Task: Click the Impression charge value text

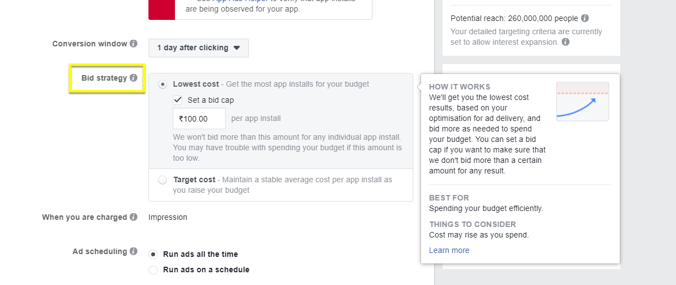Action: coord(168,217)
